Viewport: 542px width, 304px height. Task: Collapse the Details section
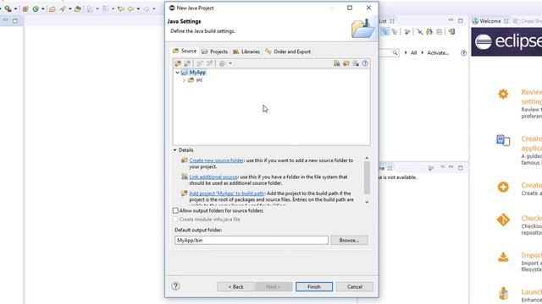175,150
